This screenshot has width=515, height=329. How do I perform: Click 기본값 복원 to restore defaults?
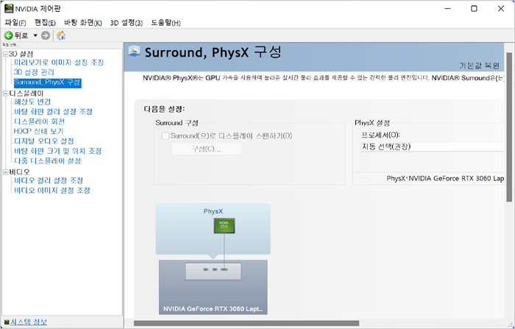479,66
